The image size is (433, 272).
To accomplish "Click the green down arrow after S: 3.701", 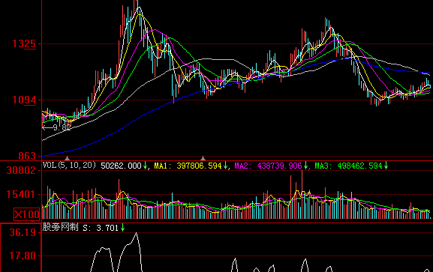I will [x=122, y=228].
